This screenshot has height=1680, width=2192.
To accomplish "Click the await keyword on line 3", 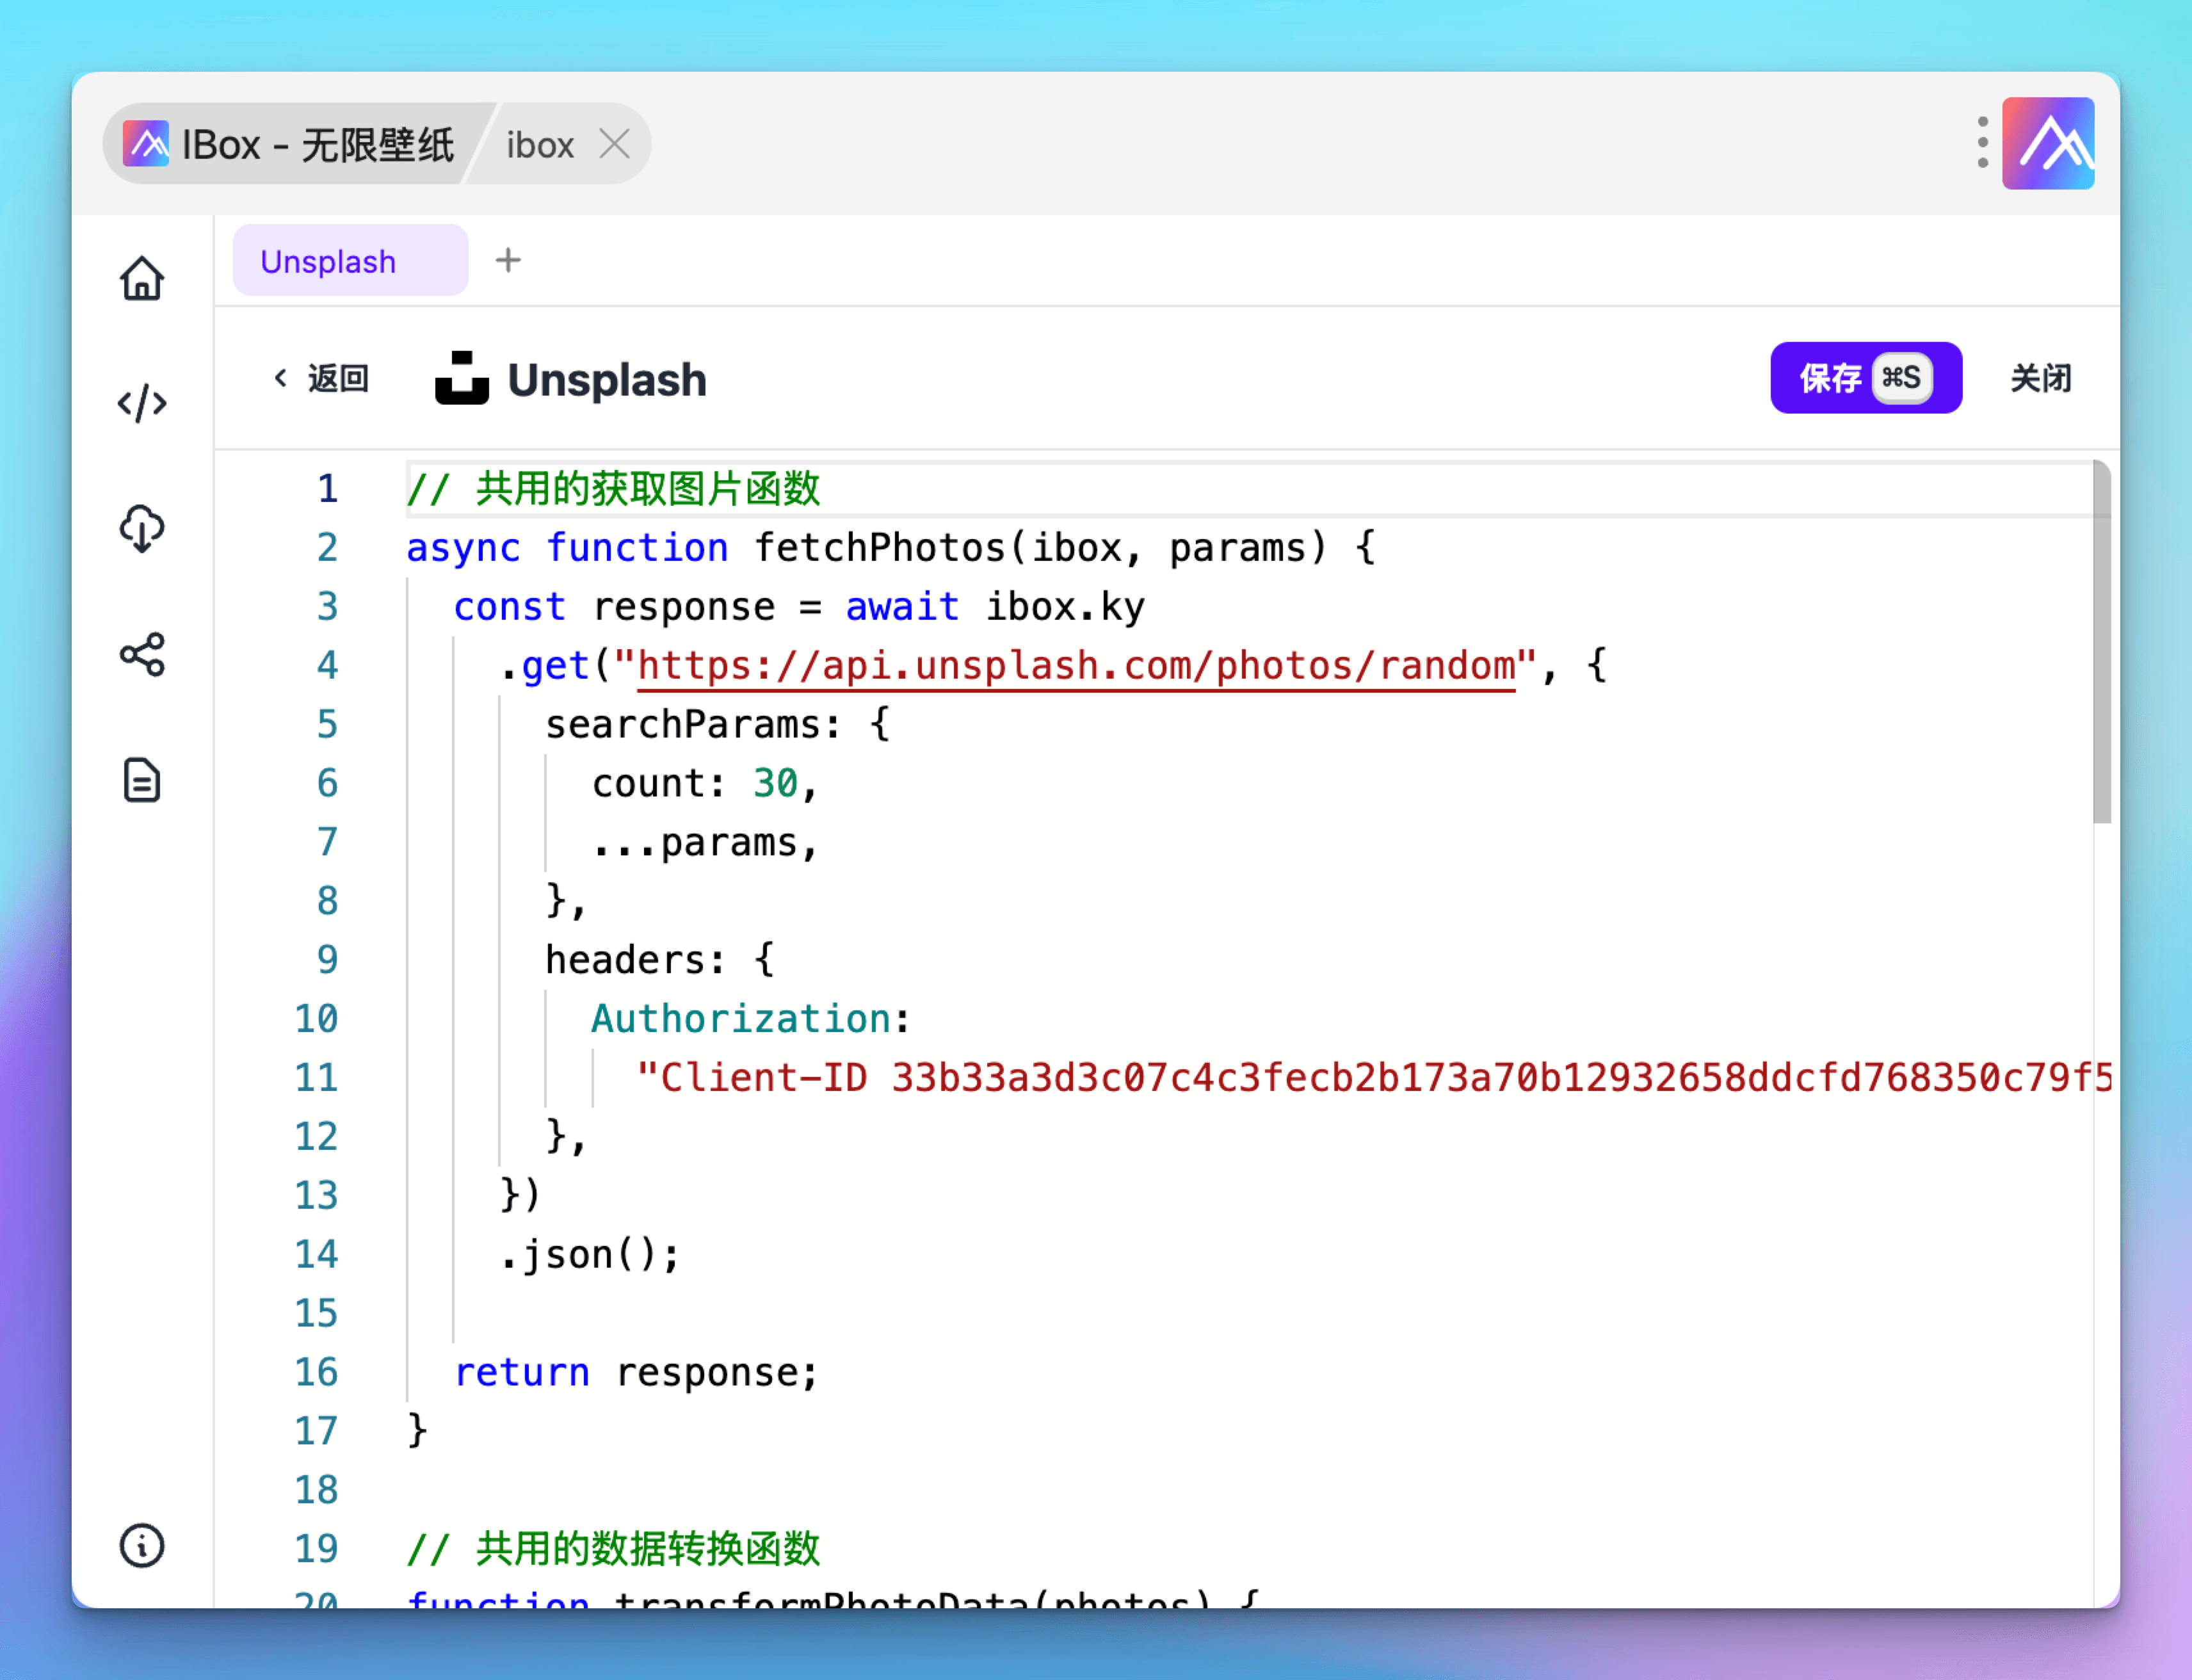I will point(902,607).
